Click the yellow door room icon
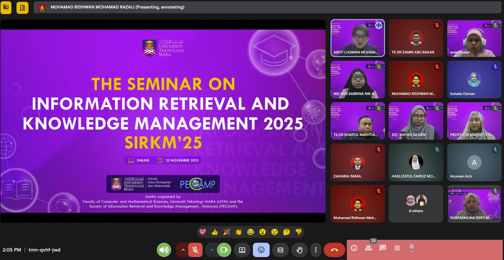Screen dimensions: 504x260 (x=22, y=7)
